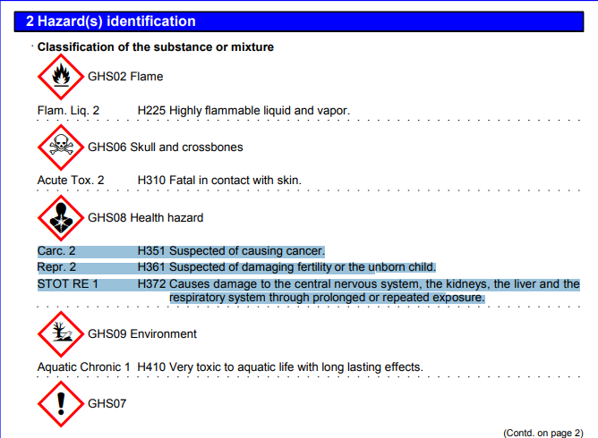Click the GHS06 skull and crossbones pictogram
This screenshot has height=438, width=598.
click(61, 147)
